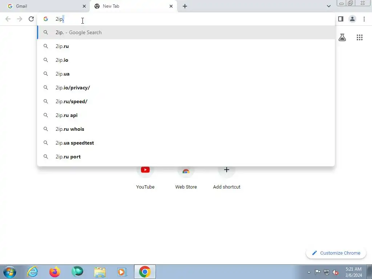372x279 pixels.
Task: Click the Google icon in address bar
Action: (x=46, y=19)
